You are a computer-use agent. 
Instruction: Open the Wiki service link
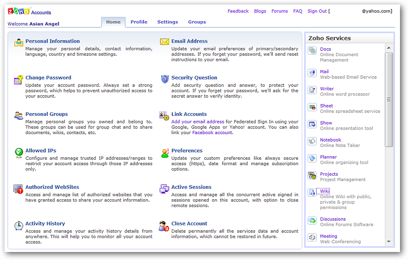click(x=325, y=191)
